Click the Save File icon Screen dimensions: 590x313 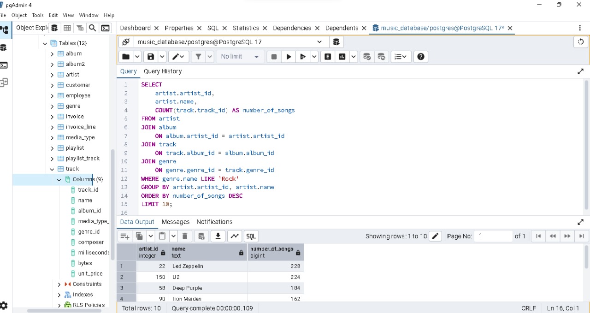coord(150,57)
